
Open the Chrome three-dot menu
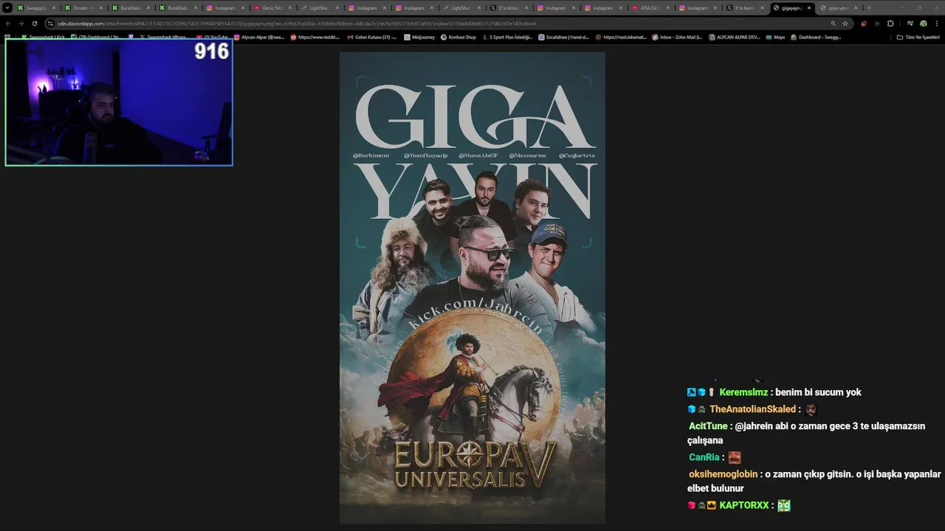click(x=937, y=24)
